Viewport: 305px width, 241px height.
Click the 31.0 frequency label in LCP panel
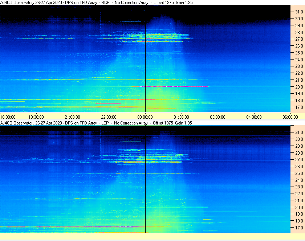point(299,132)
